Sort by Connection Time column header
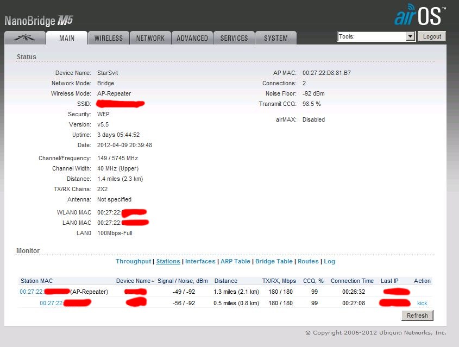This screenshot has width=459, height=347. click(x=352, y=281)
